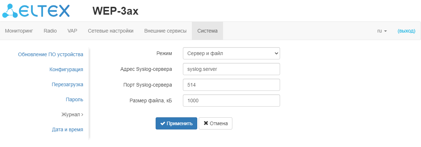Expand the Режим dropdown
Image resolution: width=421 pixels, height=147 pixels.
[231, 53]
